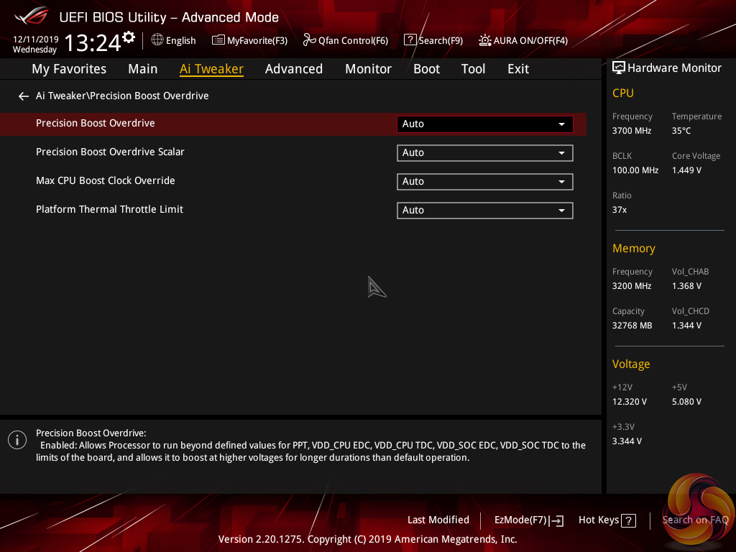
Task: Click +12V value 12.320 V
Action: click(x=630, y=402)
